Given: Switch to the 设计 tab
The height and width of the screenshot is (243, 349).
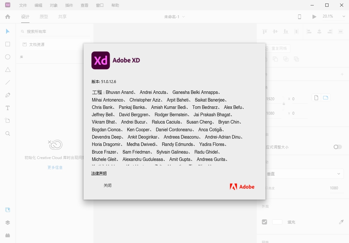Looking at the screenshot, I should click(25, 17).
